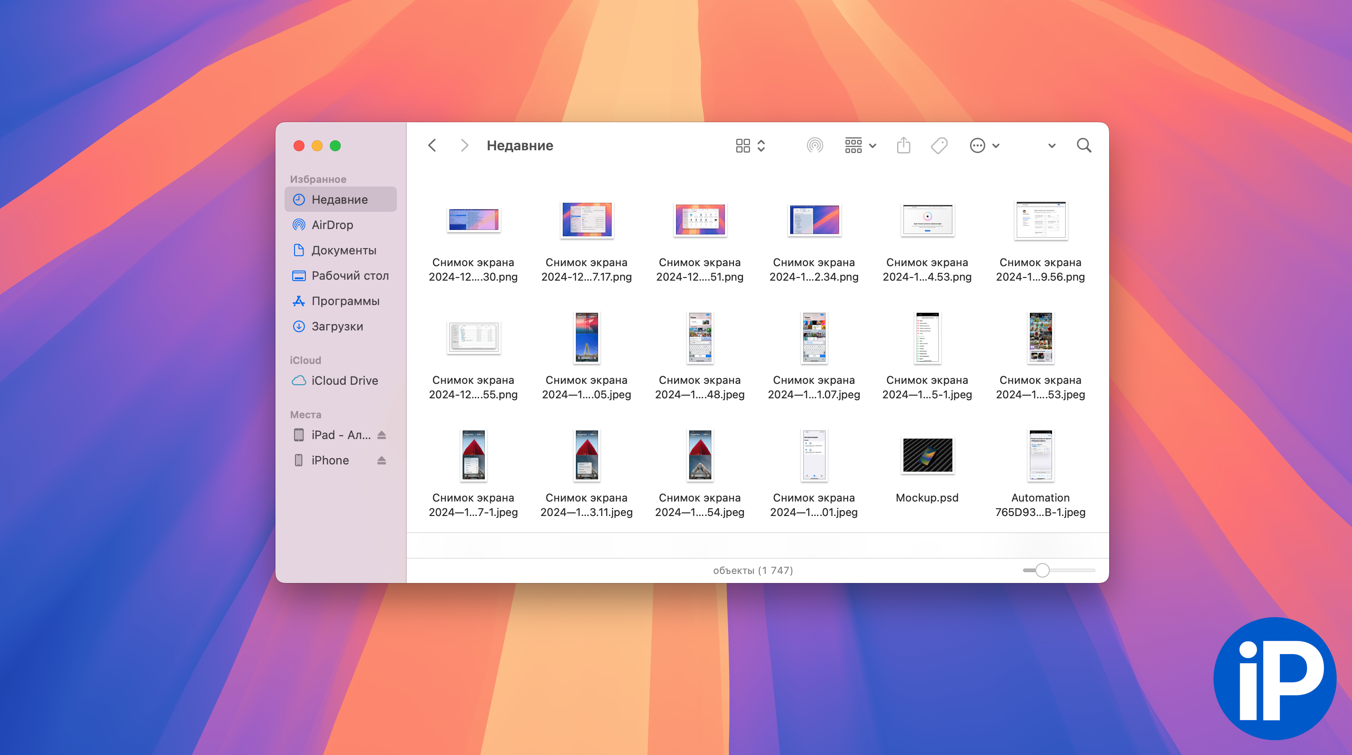
Task: Eject the iPhone device
Action: [381, 460]
